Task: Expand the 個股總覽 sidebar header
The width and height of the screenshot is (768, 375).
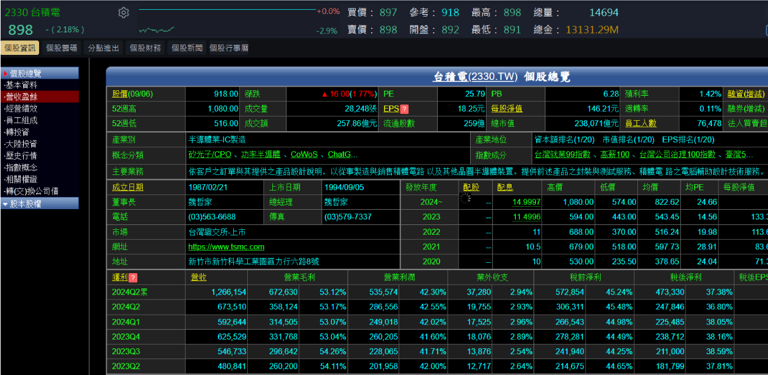Action: [40, 73]
